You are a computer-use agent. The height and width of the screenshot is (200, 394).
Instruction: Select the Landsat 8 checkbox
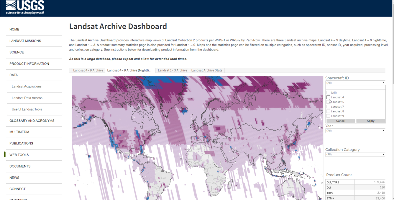(x=328, y=111)
